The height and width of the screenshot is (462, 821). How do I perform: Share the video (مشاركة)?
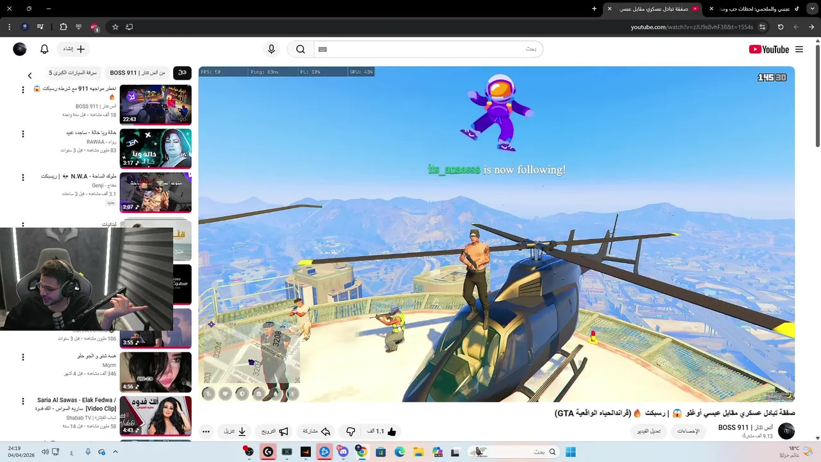(x=316, y=432)
